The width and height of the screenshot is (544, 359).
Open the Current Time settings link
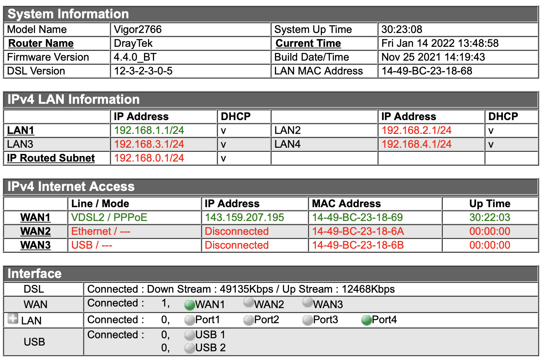[308, 43]
